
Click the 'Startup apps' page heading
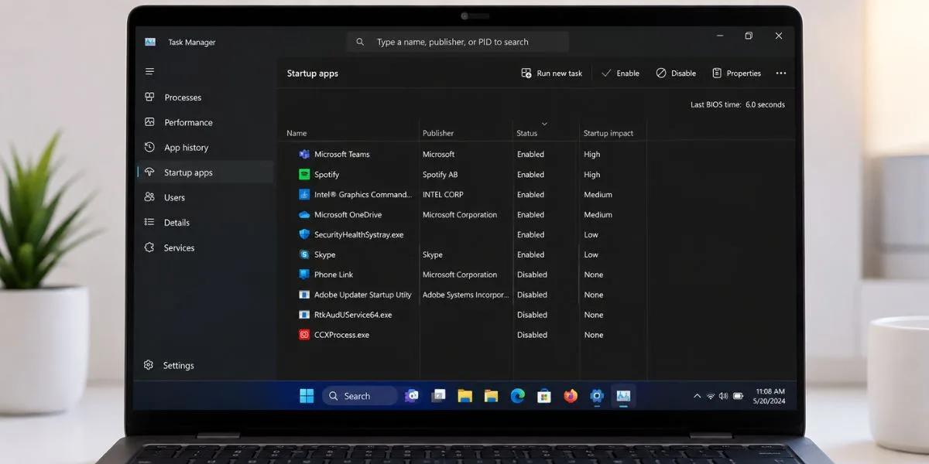point(313,73)
